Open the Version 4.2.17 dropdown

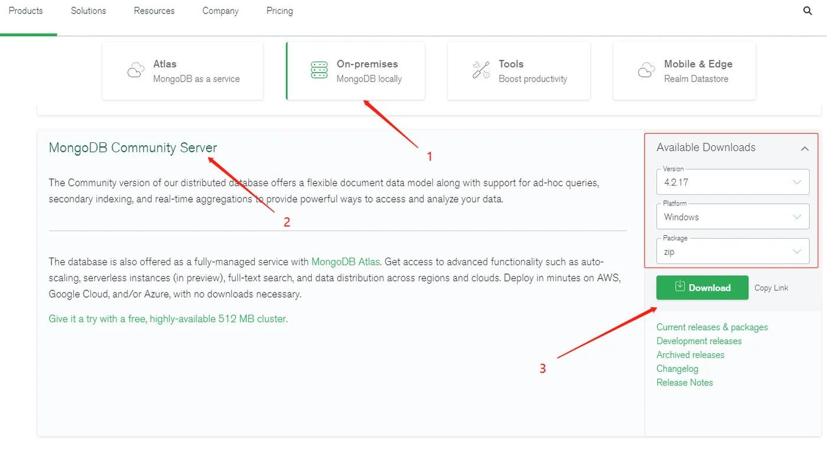click(x=732, y=182)
